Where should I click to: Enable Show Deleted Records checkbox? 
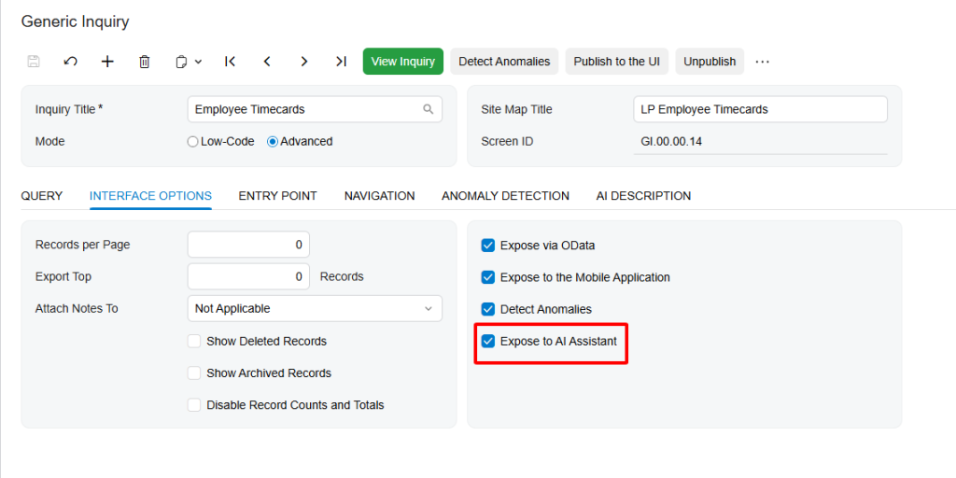(x=194, y=342)
